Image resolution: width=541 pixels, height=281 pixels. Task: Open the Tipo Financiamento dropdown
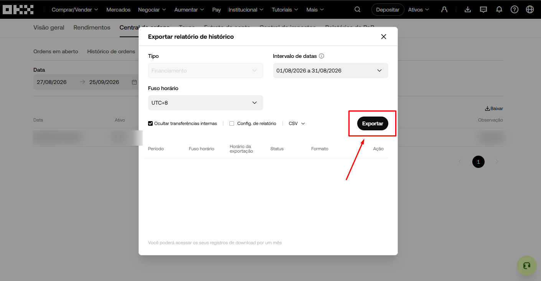click(206, 71)
